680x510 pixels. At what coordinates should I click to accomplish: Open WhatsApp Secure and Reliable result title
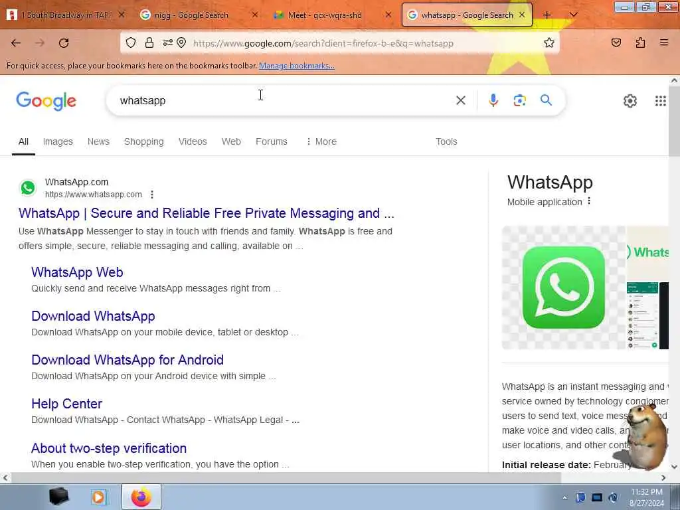(207, 213)
